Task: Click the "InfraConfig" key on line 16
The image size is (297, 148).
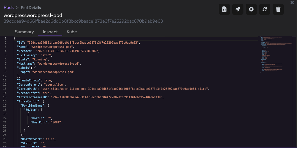Action: click(28, 101)
